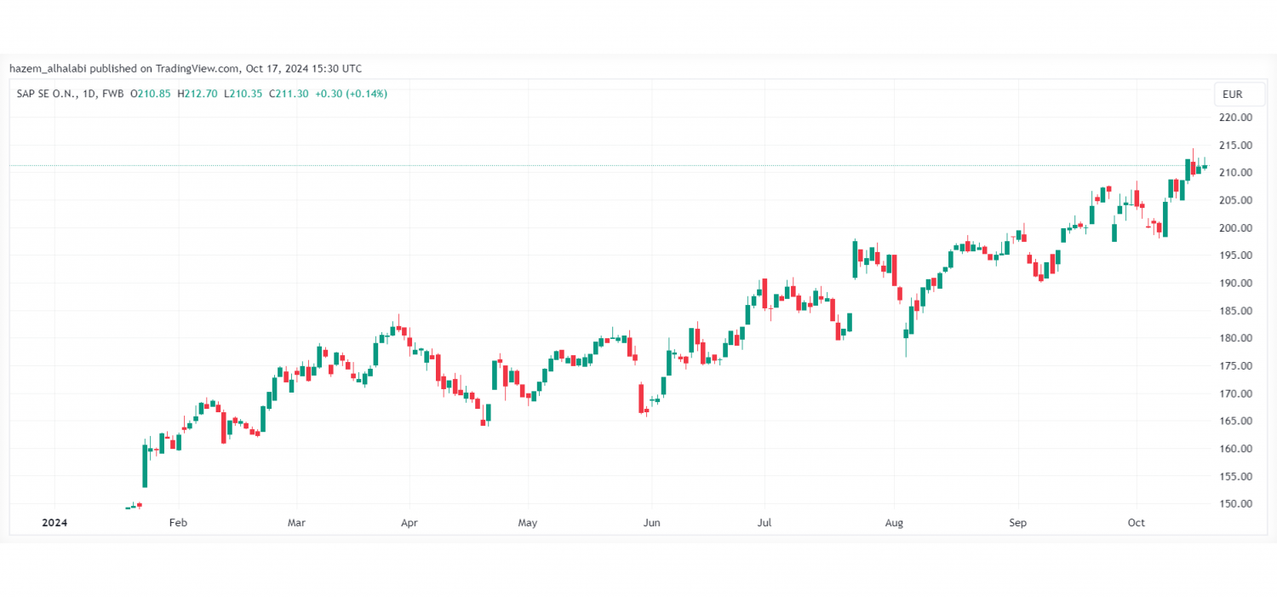The image size is (1277, 597).
Task: Open the TradingView.com link
Action: coord(197,69)
